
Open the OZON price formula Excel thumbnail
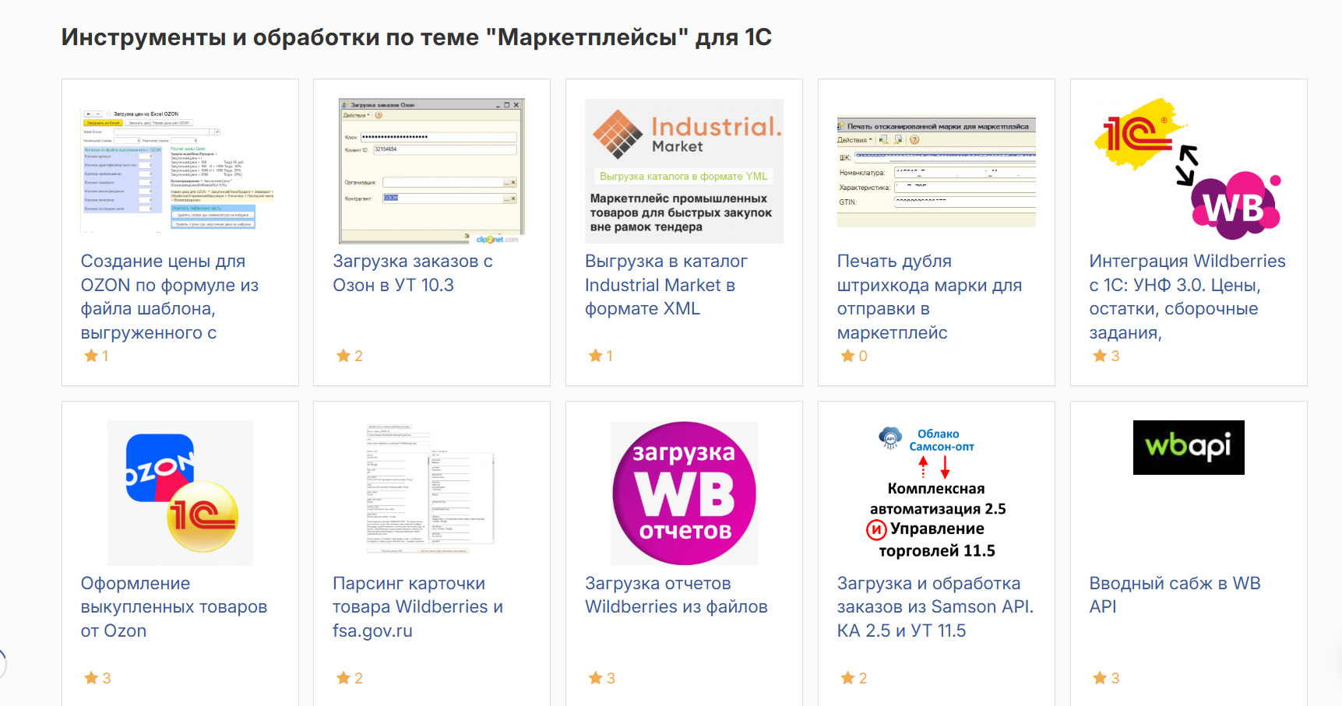[180, 170]
